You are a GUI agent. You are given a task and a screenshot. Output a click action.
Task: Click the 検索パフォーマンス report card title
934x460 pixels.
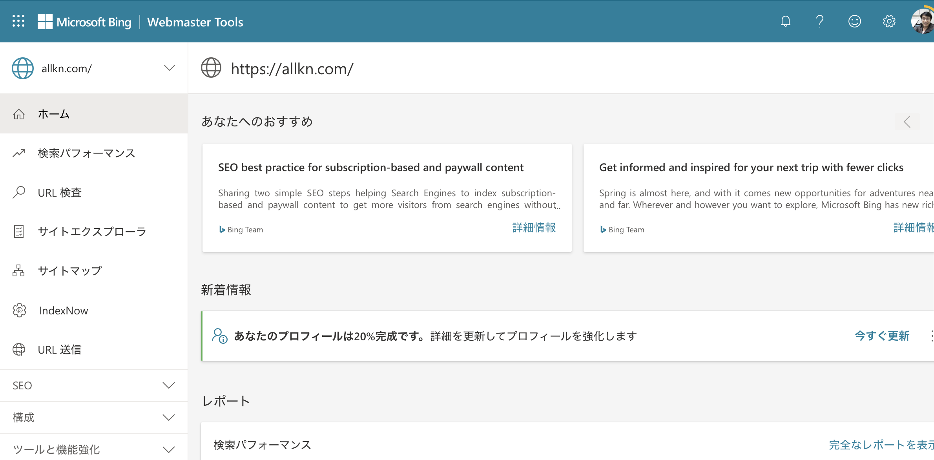pos(262,445)
